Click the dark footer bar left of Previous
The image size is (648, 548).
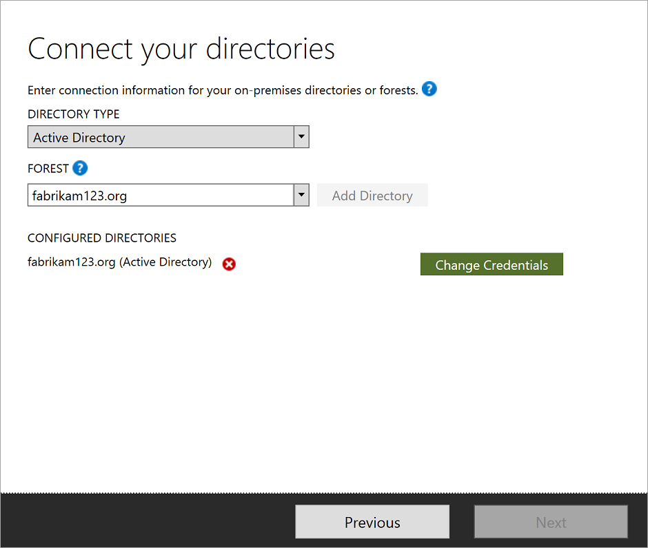pos(145,520)
